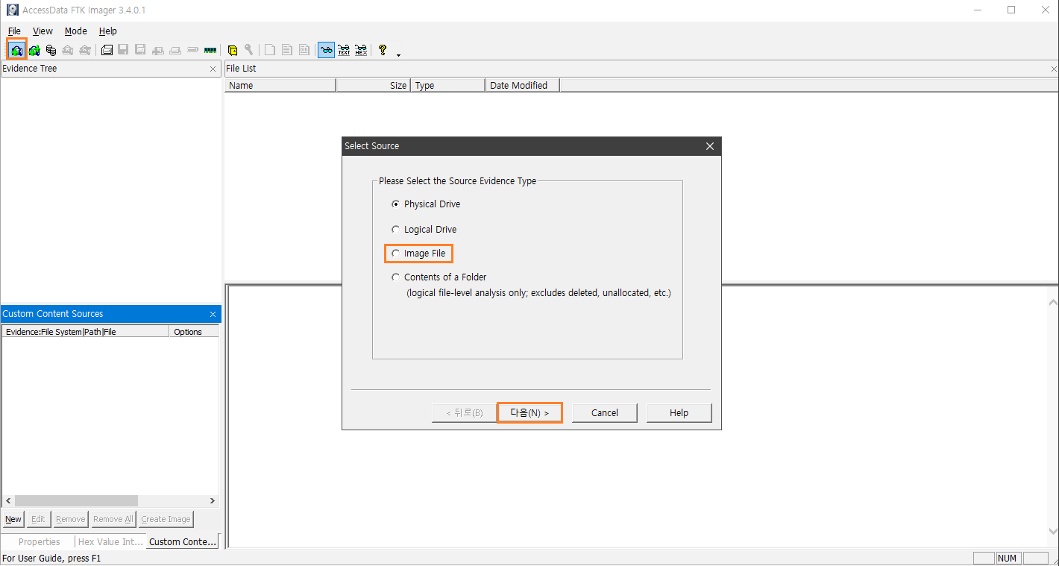1059x566 pixels.
Task: Open the File menu
Action: 14,31
